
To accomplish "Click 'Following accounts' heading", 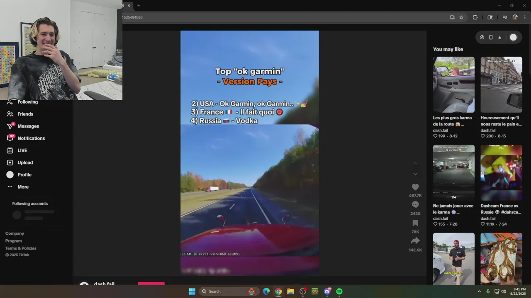I will (x=30, y=204).
